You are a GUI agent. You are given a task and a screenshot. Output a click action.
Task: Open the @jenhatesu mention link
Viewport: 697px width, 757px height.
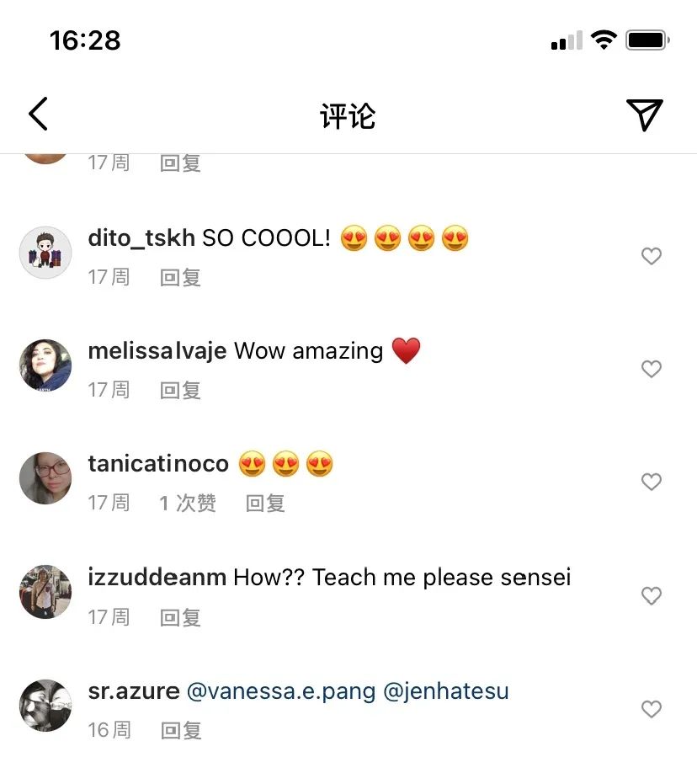point(446,692)
